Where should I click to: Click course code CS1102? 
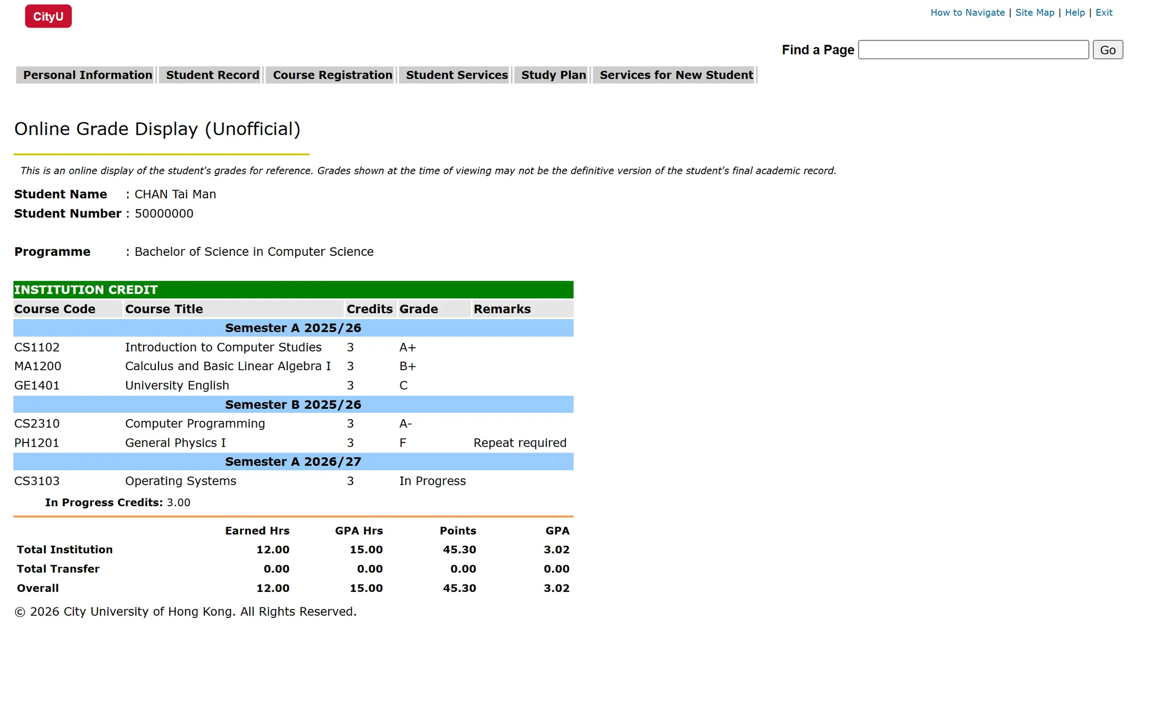[37, 347]
